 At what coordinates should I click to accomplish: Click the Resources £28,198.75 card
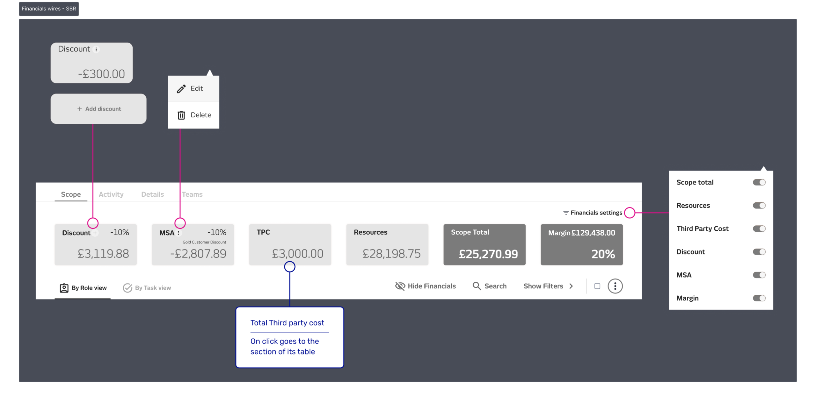tap(387, 245)
